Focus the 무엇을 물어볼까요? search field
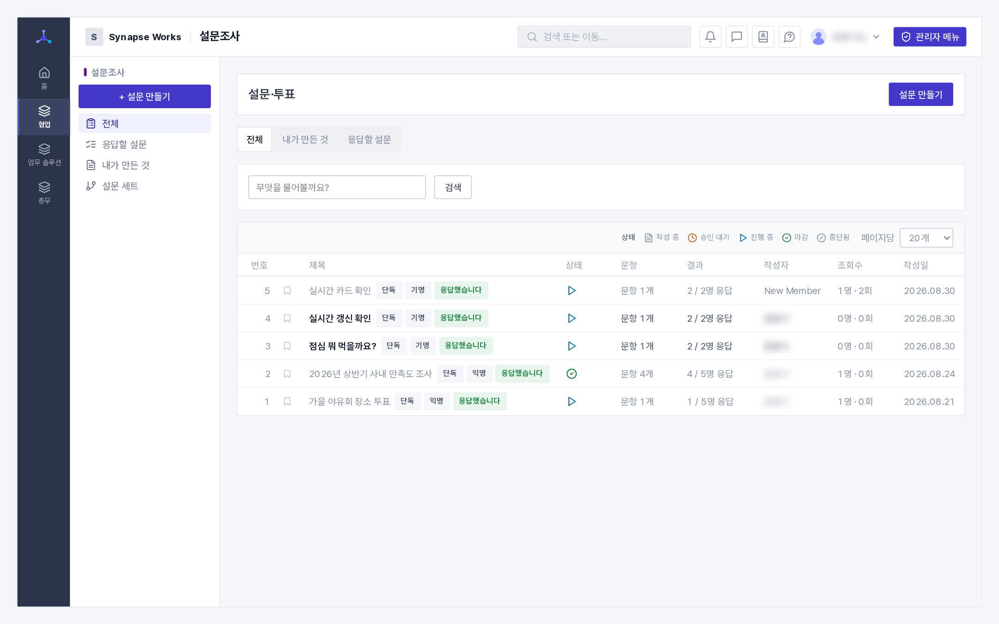 (x=337, y=187)
